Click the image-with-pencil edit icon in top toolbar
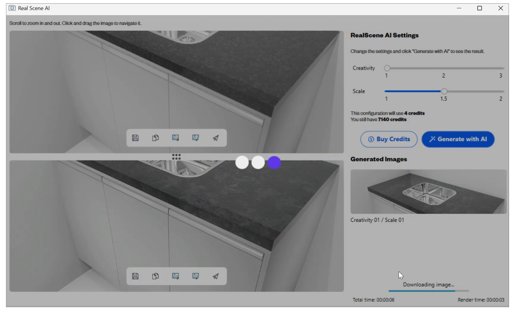This screenshot has width=512, height=311. (196, 138)
